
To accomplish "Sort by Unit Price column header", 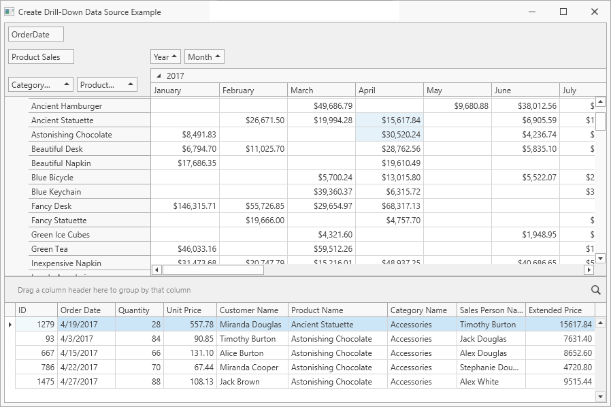I will click(x=190, y=310).
